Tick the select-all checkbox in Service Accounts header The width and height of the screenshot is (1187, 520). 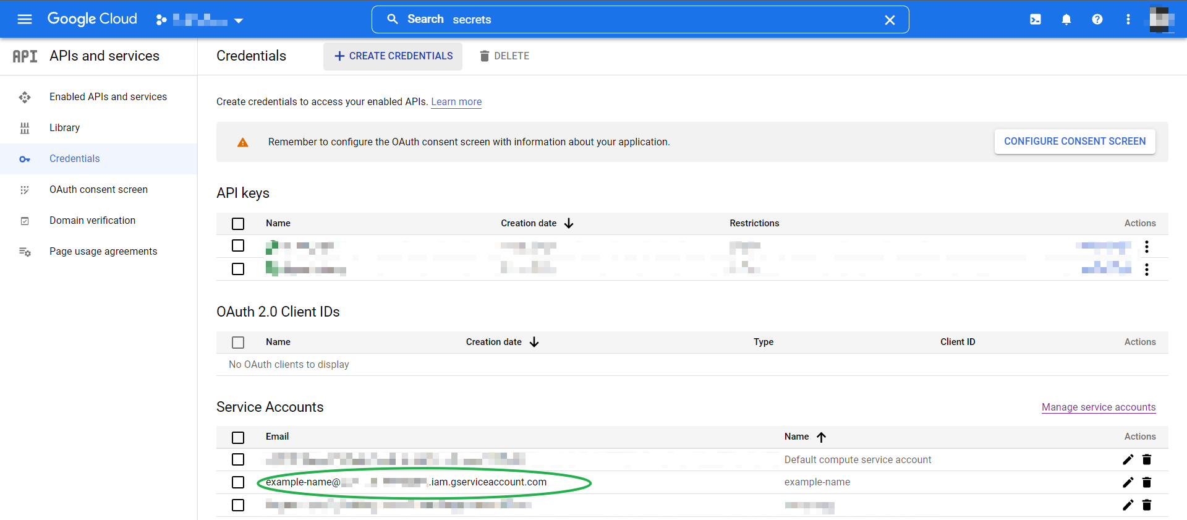(238, 438)
